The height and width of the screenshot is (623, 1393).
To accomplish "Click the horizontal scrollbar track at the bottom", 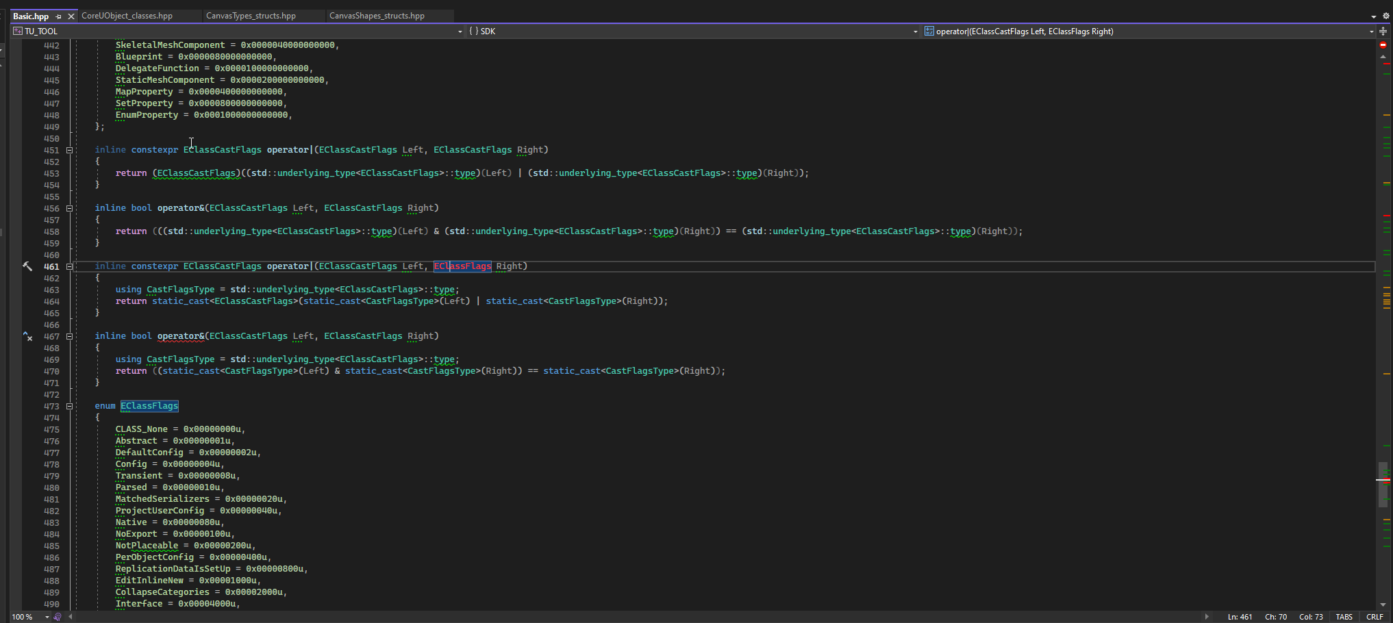I will point(638,617).
